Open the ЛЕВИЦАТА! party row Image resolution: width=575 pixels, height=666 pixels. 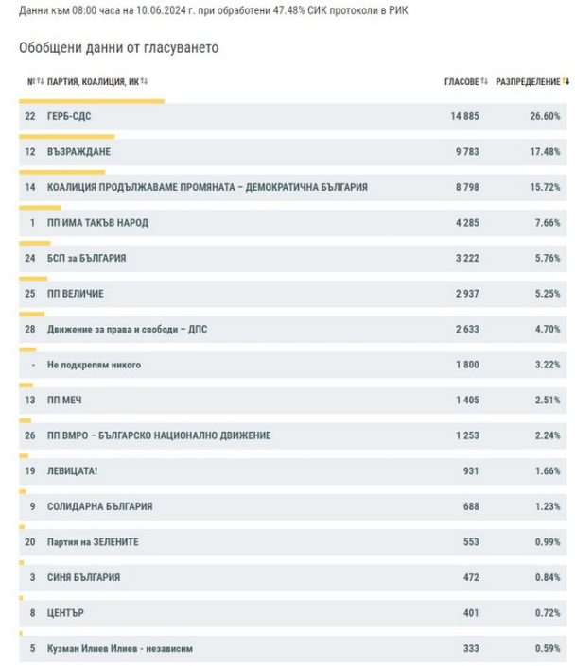click(x=74, y=471)
